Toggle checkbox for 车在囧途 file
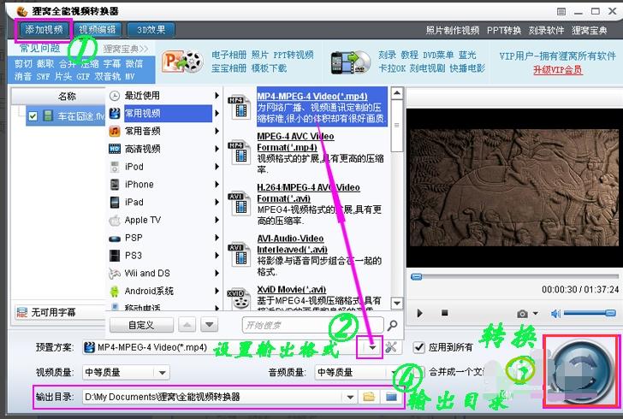 tap(33, 116)
